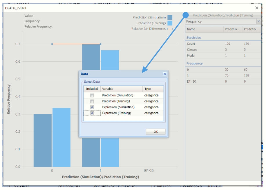Enable Prediction (Simulation) checkbox
This screenshot has width=266, height=190.
click(92, 95)
